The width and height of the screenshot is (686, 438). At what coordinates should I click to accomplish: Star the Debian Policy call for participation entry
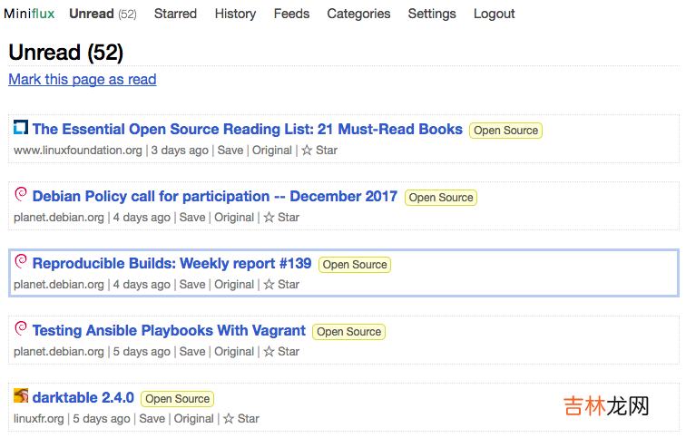(280, 217)
